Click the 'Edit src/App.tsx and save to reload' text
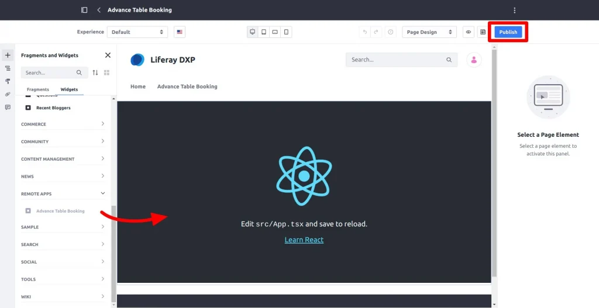 click(x=304, y=224)
